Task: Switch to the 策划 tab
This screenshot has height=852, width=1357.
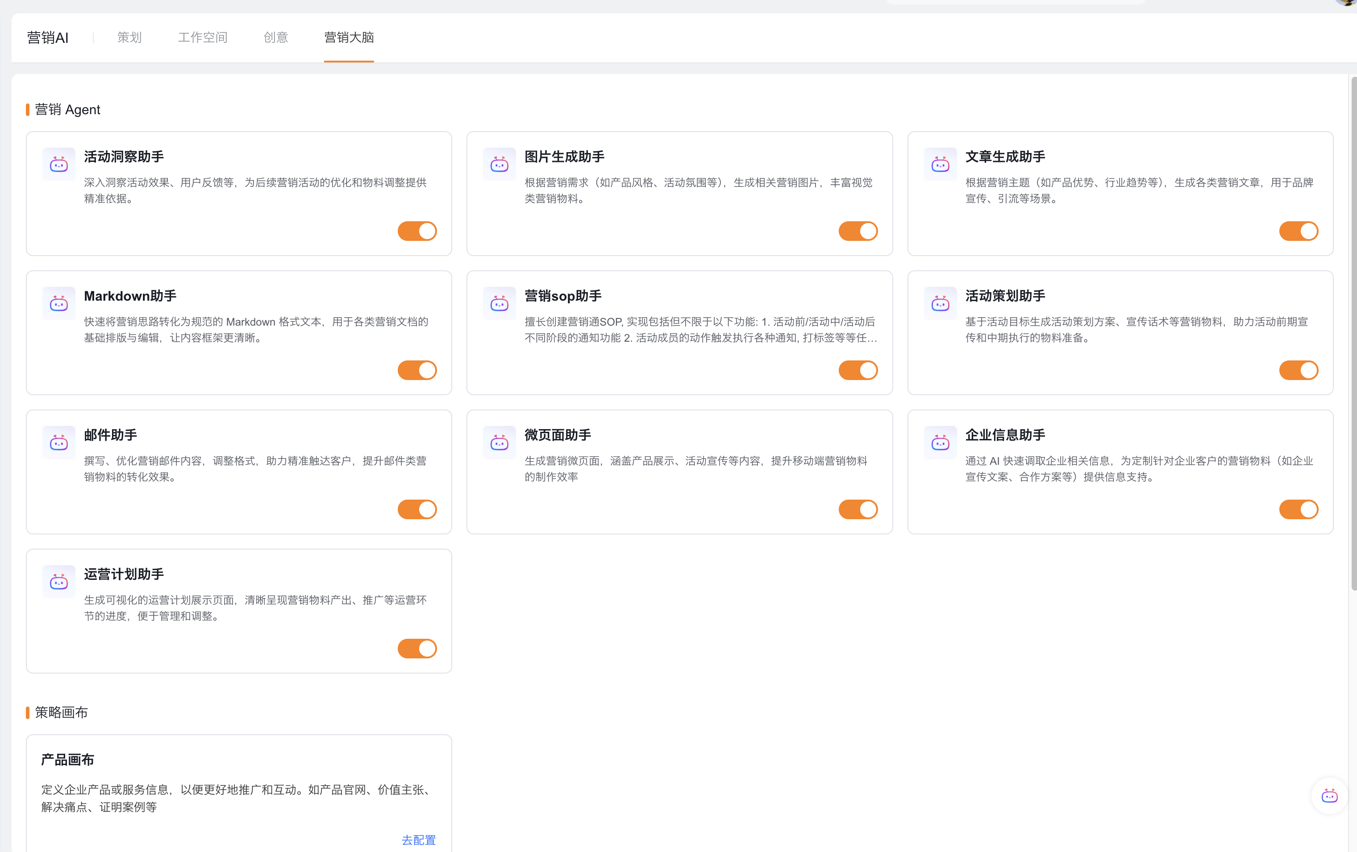Action: pos(129,37)
